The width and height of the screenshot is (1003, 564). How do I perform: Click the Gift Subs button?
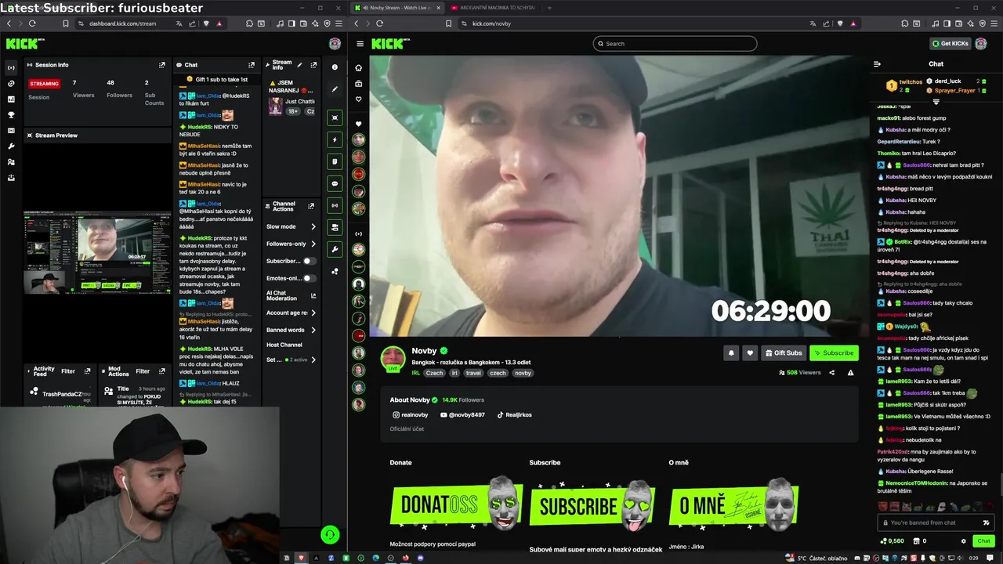click(x=784, y=352)
